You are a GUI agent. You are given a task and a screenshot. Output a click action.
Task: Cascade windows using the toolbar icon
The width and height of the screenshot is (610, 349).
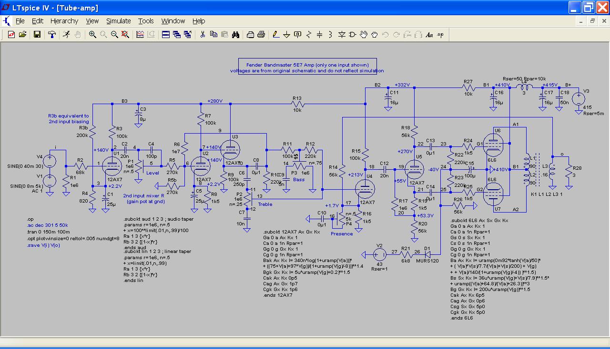(x=177, y=35)
